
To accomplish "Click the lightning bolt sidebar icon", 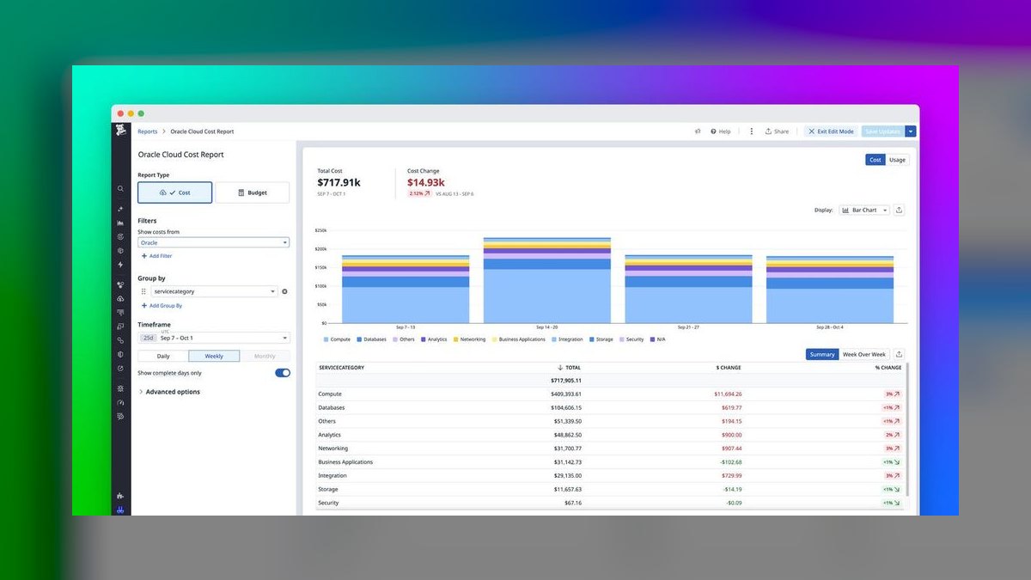I will tap(120, 265).
